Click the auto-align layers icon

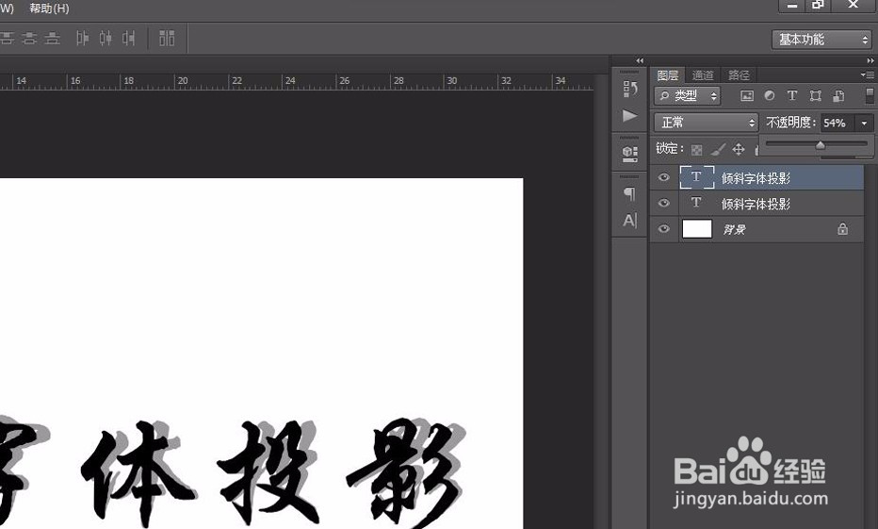tap(167, 38)
